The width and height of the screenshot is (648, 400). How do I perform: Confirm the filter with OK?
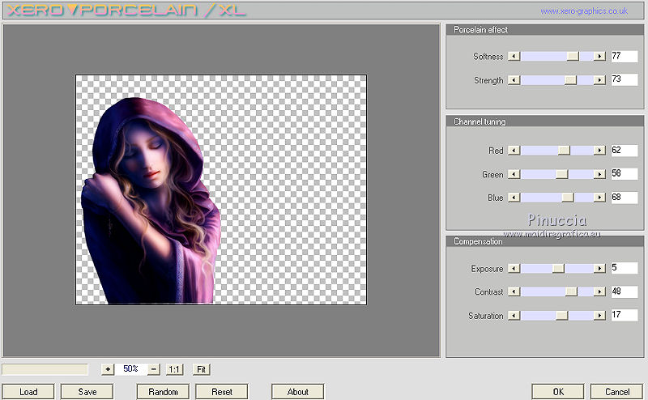[557, 392]
